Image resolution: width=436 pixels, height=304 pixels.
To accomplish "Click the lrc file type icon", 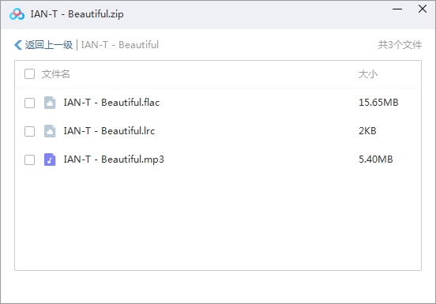I will point(50,131).
